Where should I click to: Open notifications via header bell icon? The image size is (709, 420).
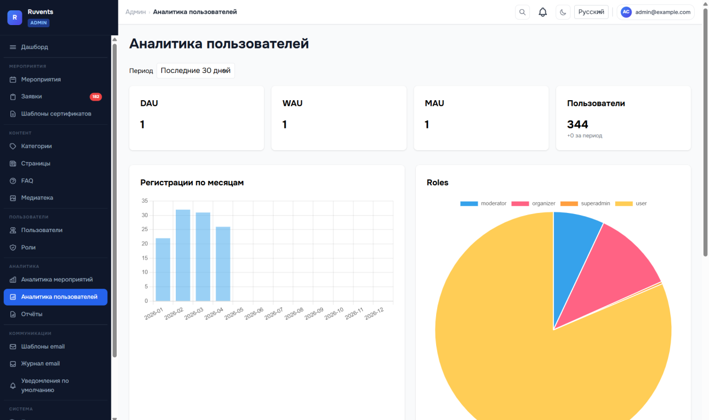543,12
